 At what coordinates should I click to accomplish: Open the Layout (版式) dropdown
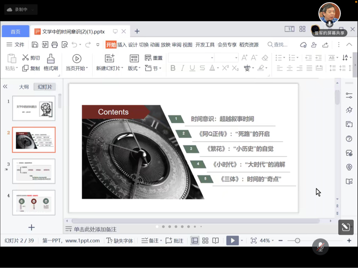(134, 68)
